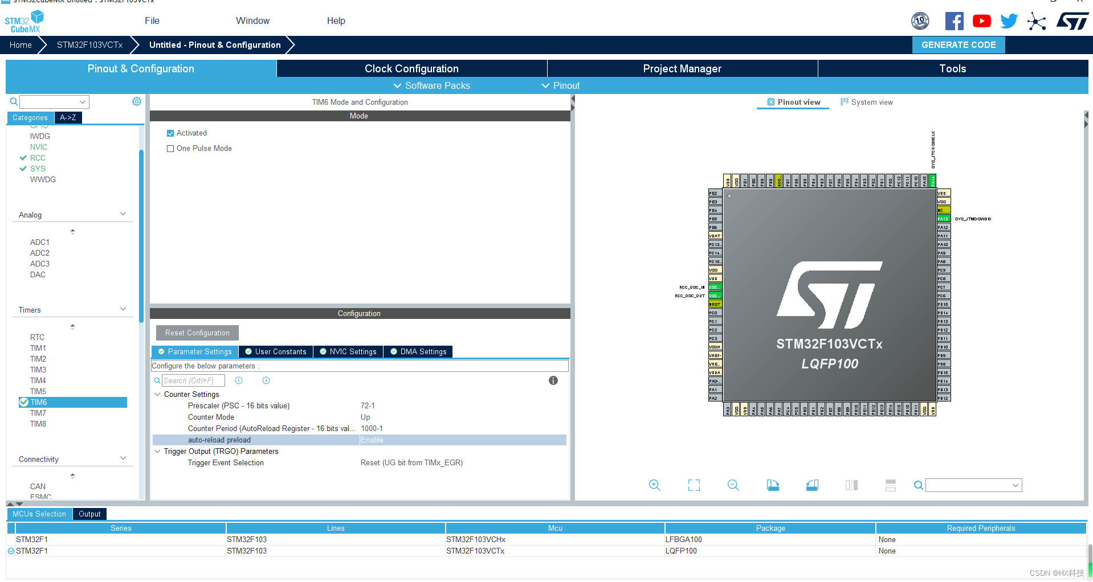
Task: Go to Home breadcrumb
Action: tap(21, 45)
